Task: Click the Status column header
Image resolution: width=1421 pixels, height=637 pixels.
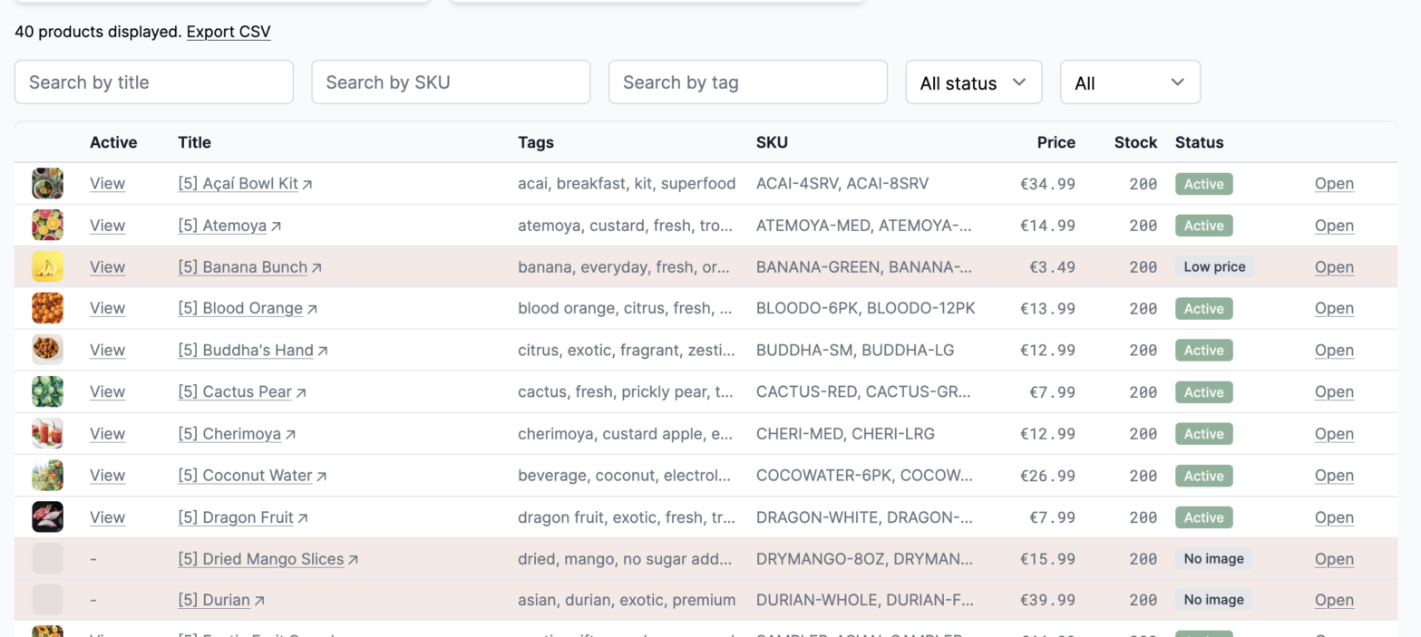Action: tap(1199, 142)
